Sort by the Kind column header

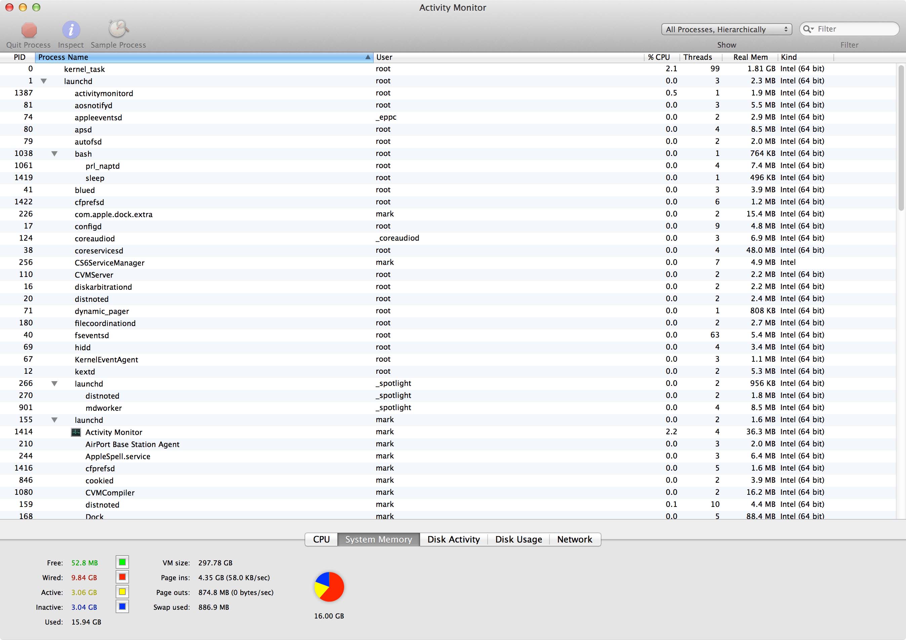coord(806,57)
